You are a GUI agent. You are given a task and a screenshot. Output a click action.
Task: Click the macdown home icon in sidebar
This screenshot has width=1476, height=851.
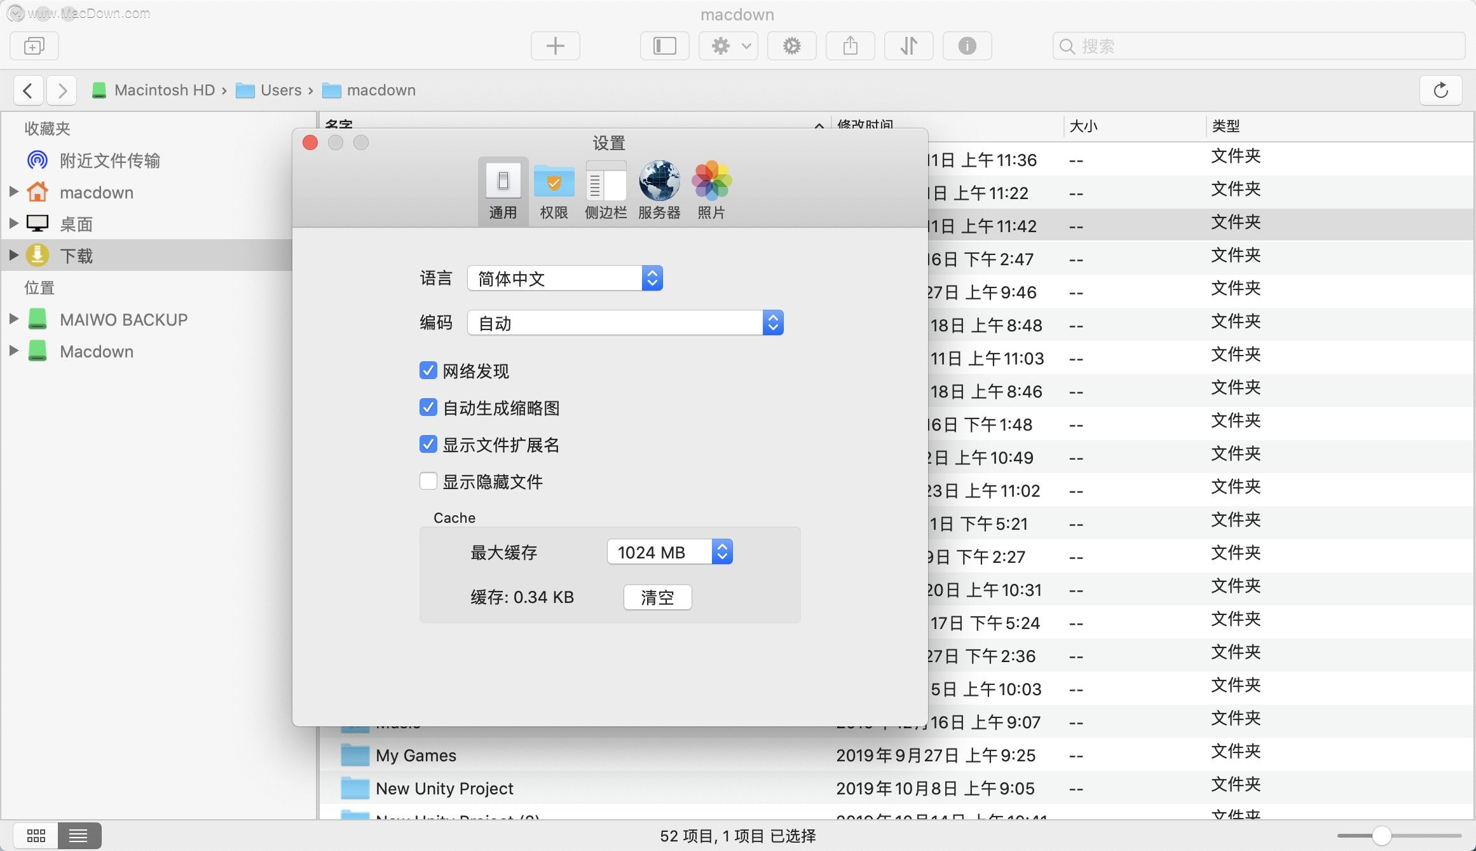pyautogui.click(x=38, y=192)
